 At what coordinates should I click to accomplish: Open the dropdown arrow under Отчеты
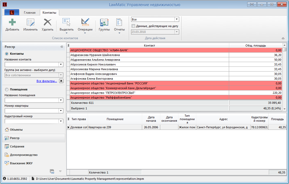coord(119,33)
